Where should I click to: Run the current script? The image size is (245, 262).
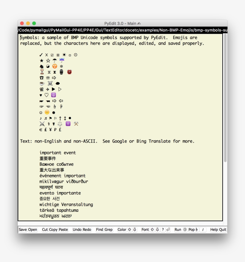(x=178, y=229)
